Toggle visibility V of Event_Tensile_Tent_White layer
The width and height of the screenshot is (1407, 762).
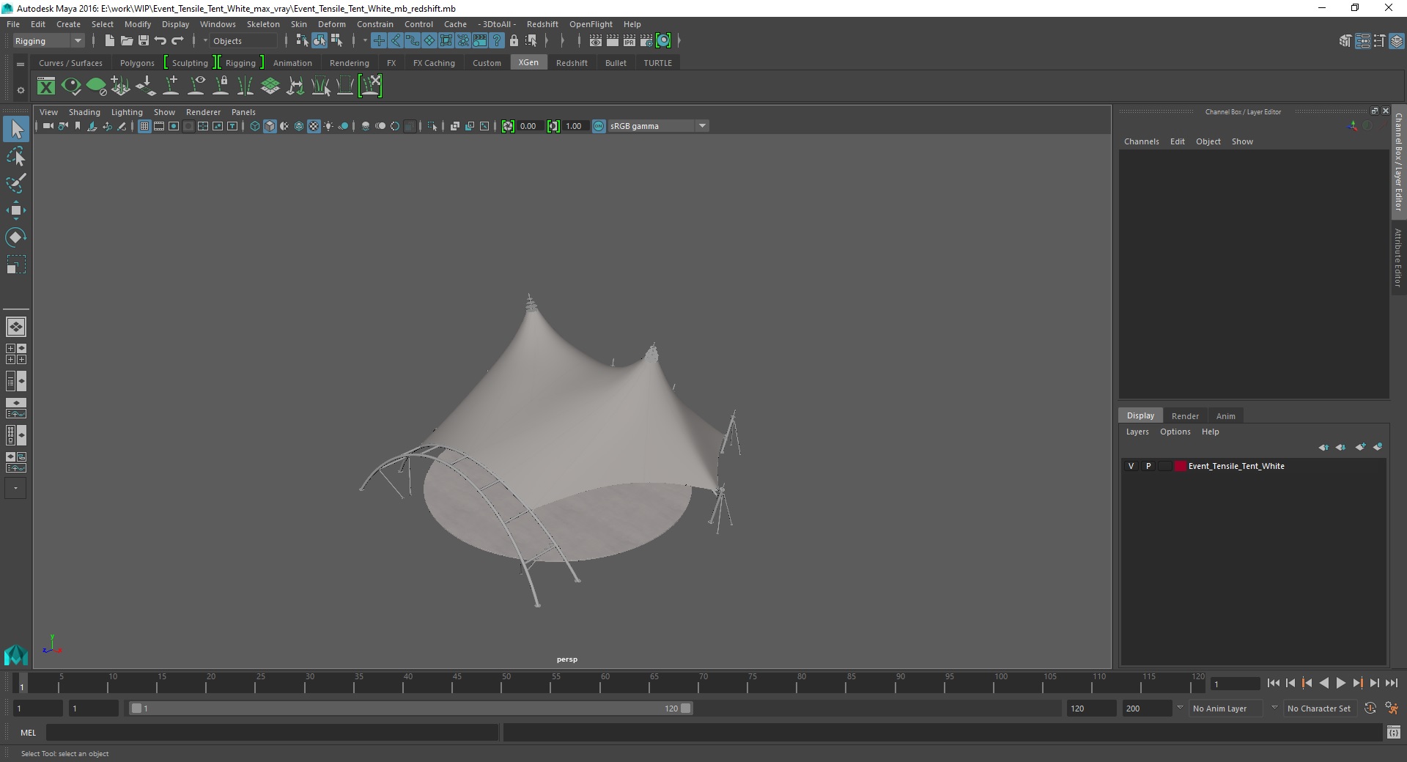tap(1131, 466)
